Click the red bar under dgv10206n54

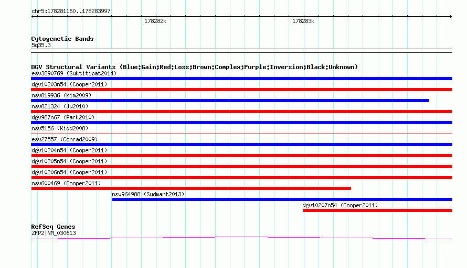(241, 177)
